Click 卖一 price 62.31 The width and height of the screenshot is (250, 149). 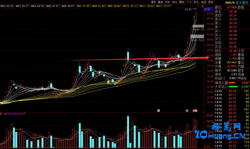233,27
